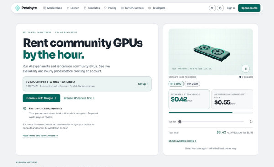
Task: Open the Templates nav item
Action: (x=92, y=8)
